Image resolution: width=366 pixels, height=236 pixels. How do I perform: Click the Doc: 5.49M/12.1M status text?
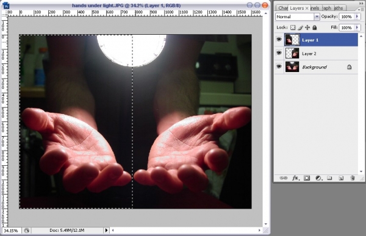[x=67, y=230]
